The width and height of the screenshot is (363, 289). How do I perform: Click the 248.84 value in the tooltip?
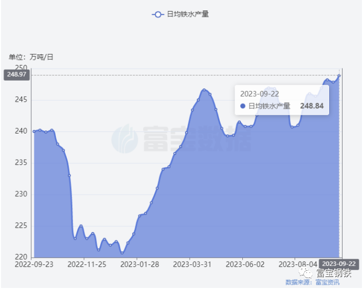coord(312,106)
